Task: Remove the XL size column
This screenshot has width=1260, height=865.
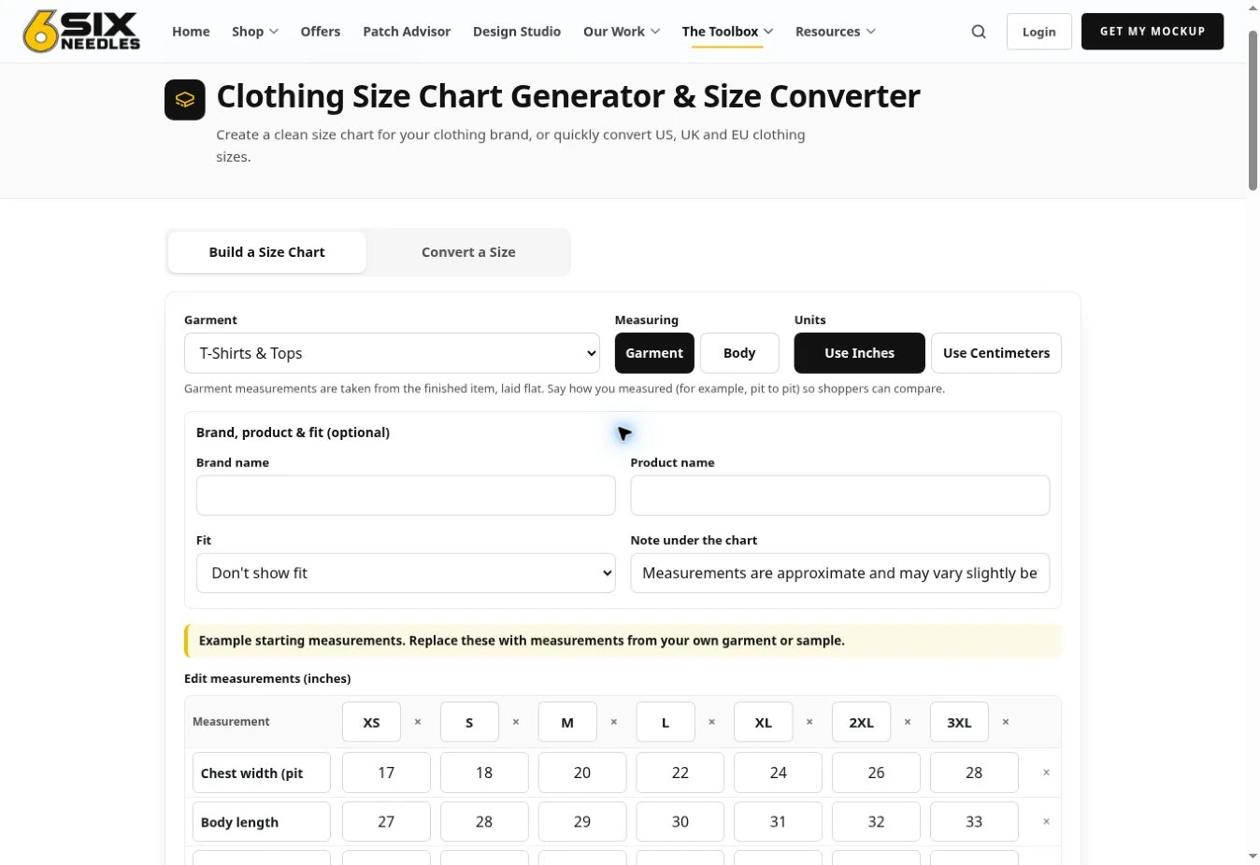Action: click(809, 722)
